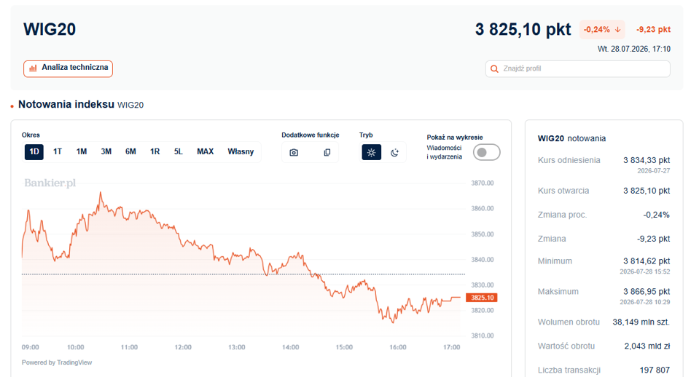Click the 2026-07-28 10:29 maximum timestamp
The height and width of the screenshot is (377, 691).
[645, 302]
